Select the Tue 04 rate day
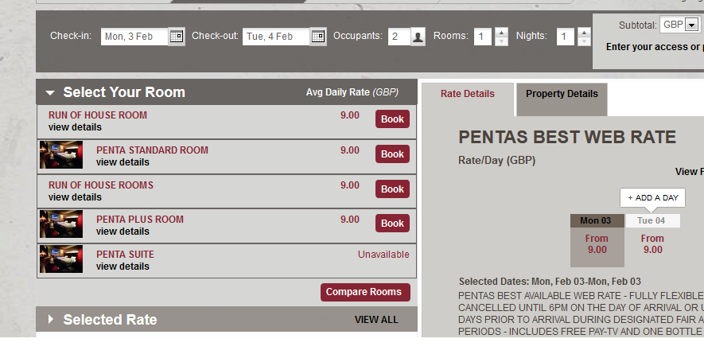Image resolution: width=704 pixels, height=358 pixels. point(652,240)
